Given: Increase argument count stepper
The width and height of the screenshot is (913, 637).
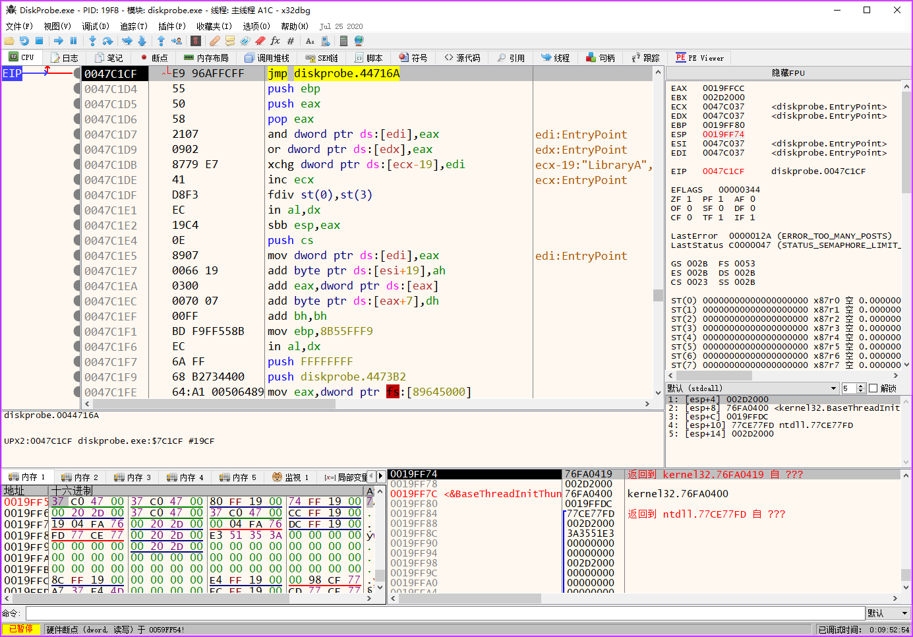Looking at the screenshot, I should coord(860,386).
